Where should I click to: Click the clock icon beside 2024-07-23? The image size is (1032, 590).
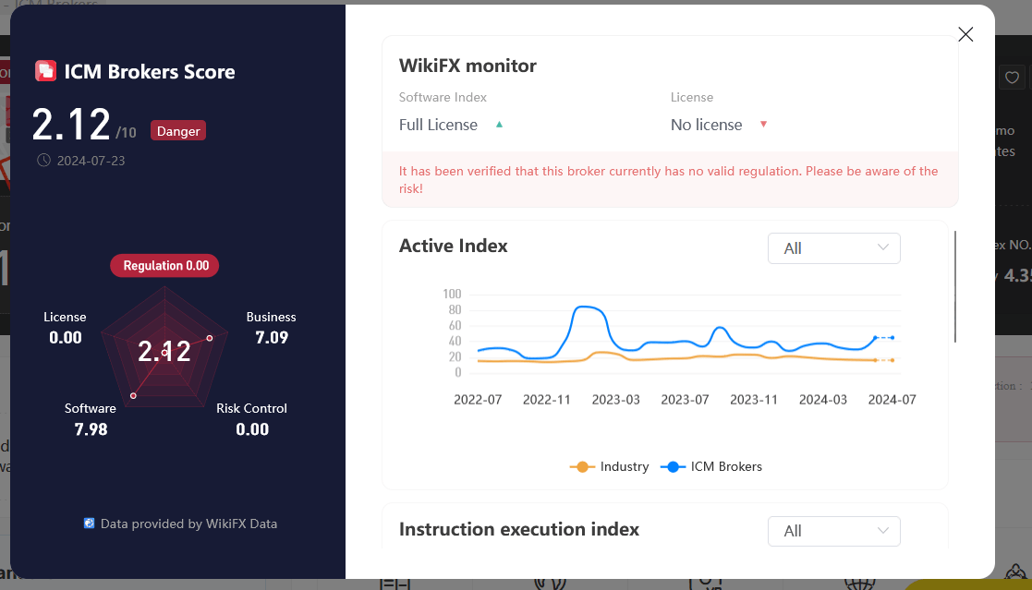(43, 161)
